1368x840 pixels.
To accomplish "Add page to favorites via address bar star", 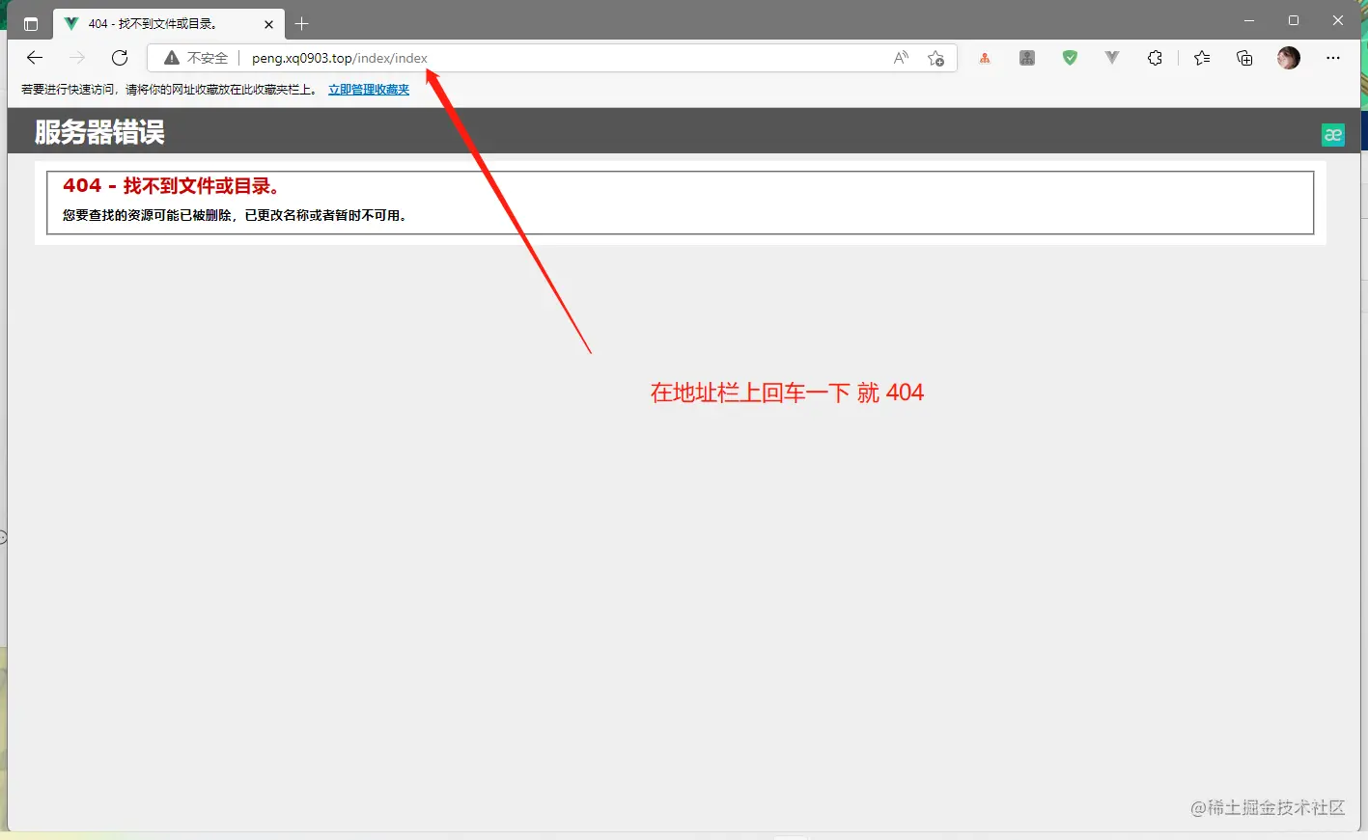I will [x=935, y=58].
